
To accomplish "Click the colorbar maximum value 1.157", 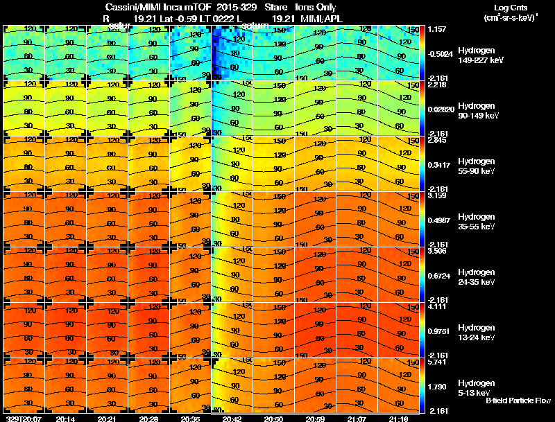I will click(x=437, y=29).
